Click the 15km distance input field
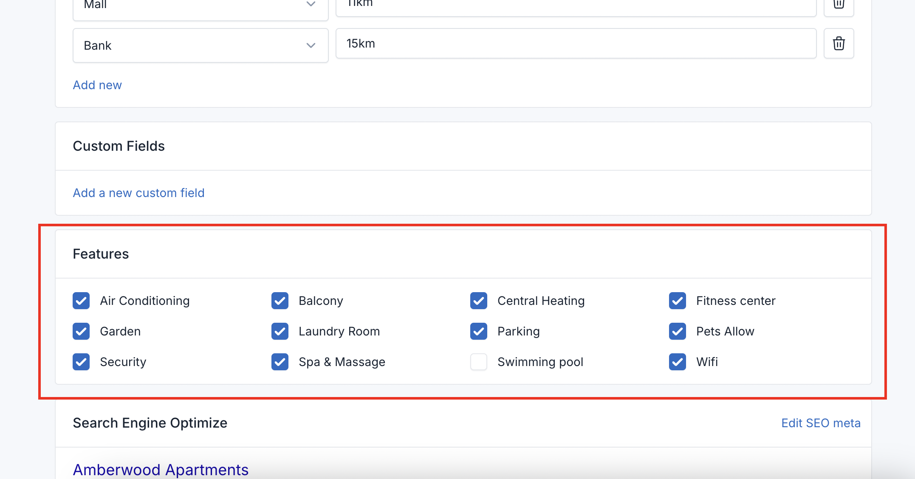915x479 pixels. [x=576, y=43]
